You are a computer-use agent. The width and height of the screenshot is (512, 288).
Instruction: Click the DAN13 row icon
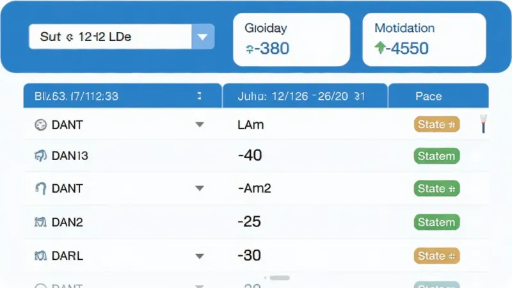40,156
